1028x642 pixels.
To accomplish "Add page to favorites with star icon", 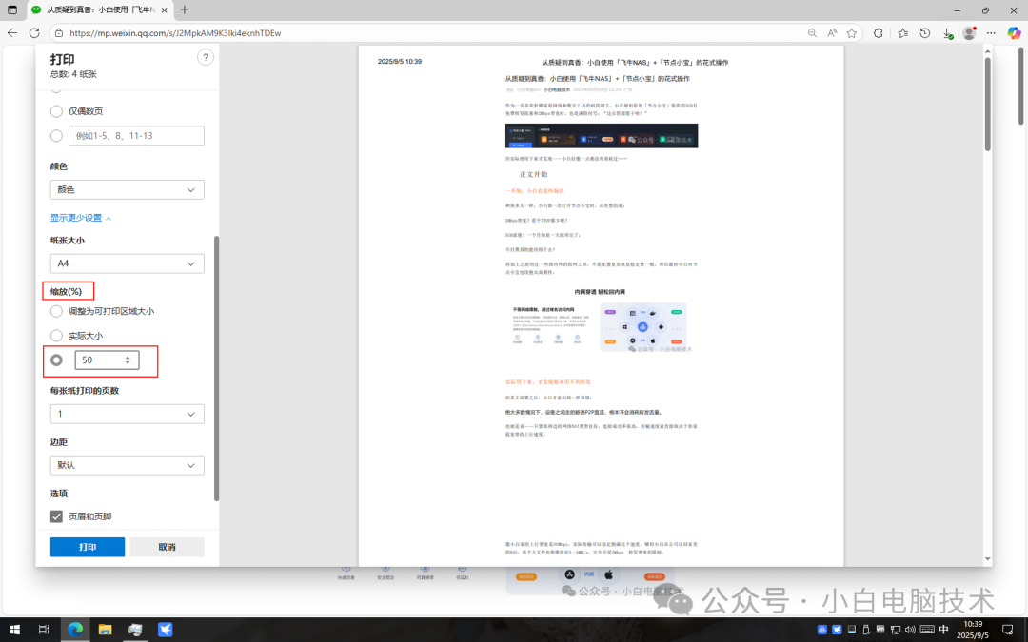I will tap(852, 32).
